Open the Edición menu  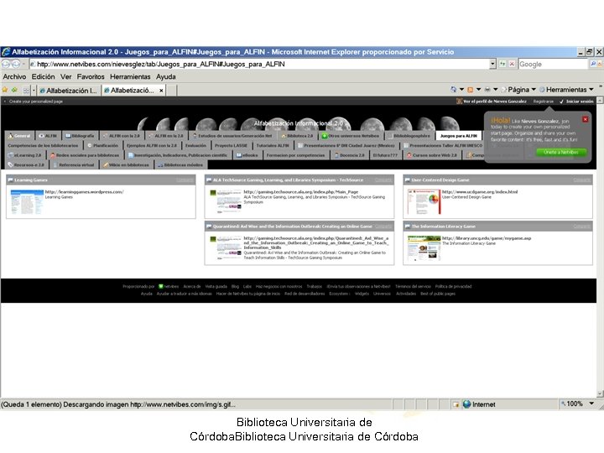tap(43, 76)
